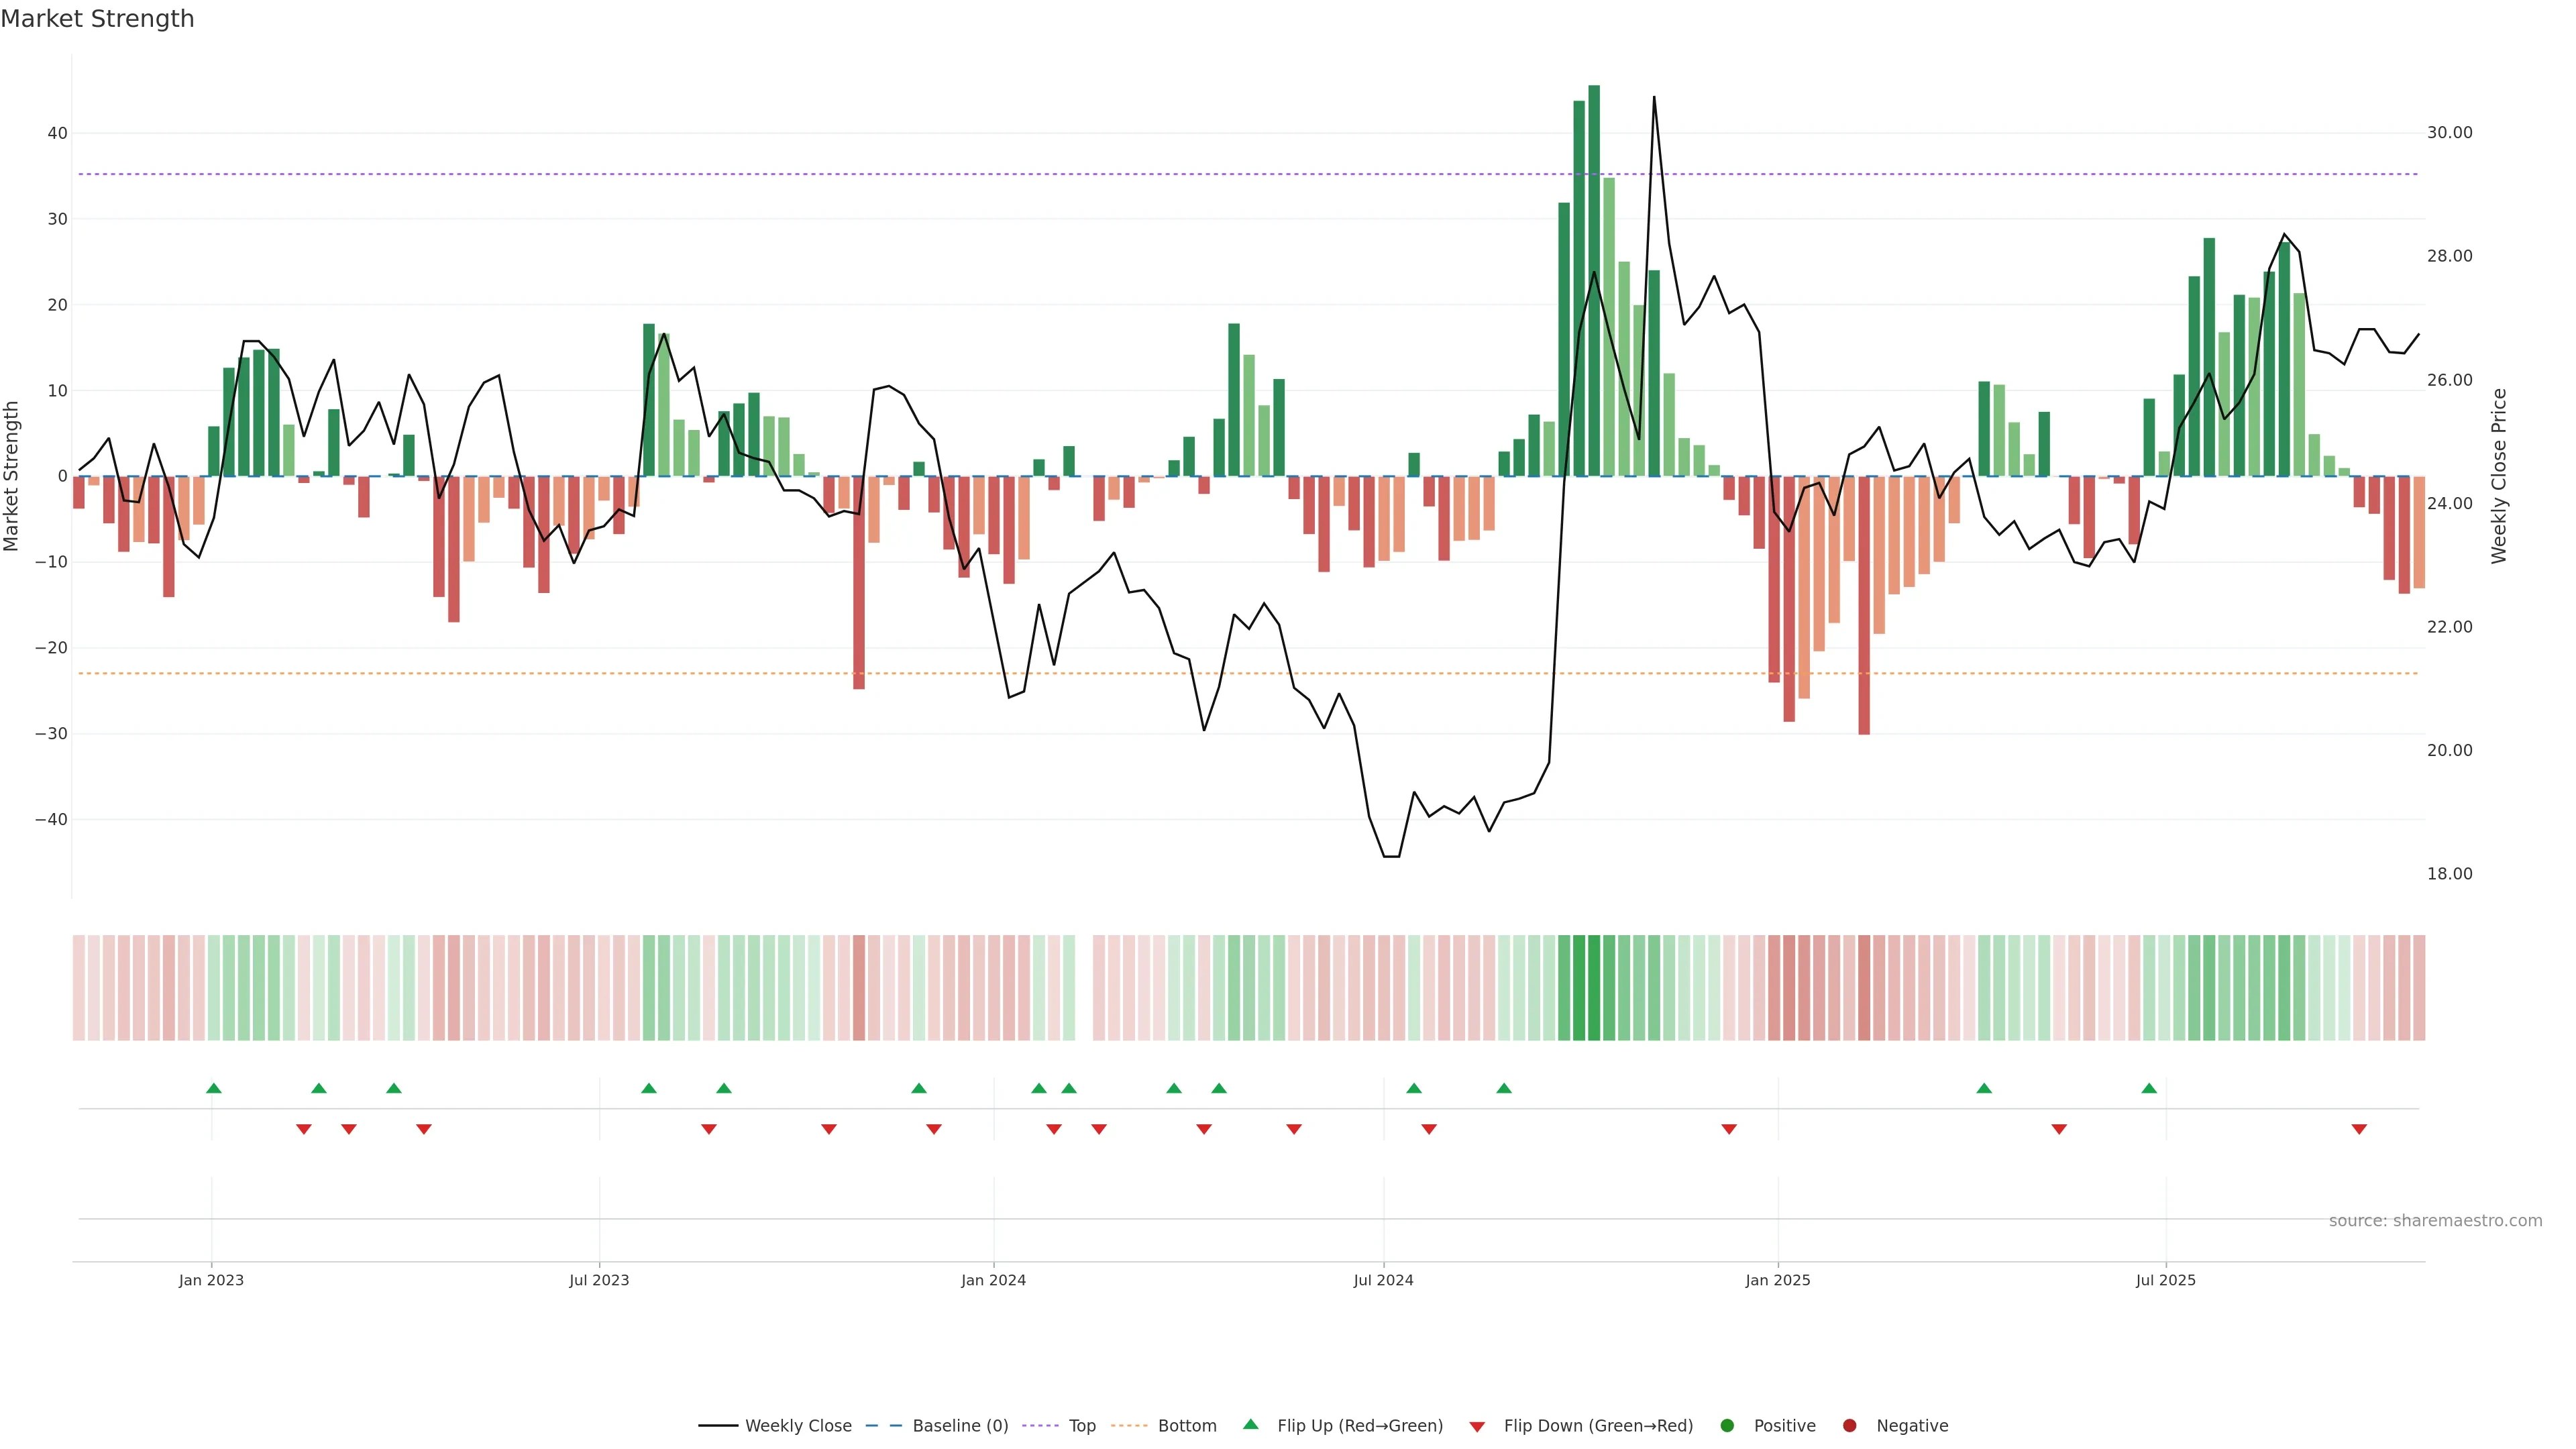This screenshot has height=1449, width=2576.
Task: Click the green Positive legend dot
Action: point(1727,1426)
